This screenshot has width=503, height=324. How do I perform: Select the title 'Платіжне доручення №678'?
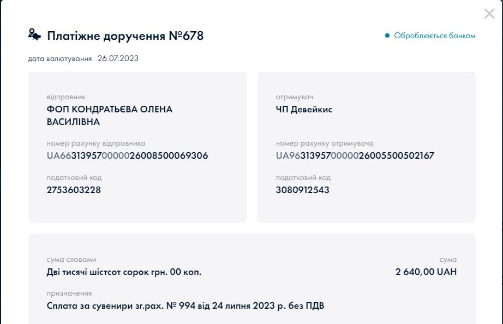[125, 36]
